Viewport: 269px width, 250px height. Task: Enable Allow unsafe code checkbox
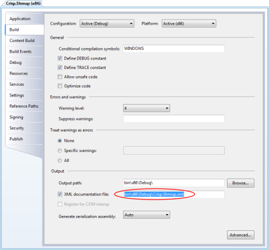tap(60, 77)
